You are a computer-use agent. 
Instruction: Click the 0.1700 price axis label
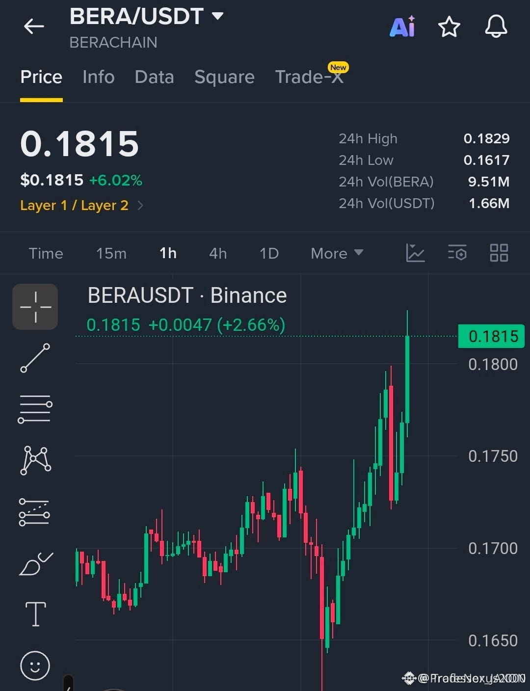(493, 548)
